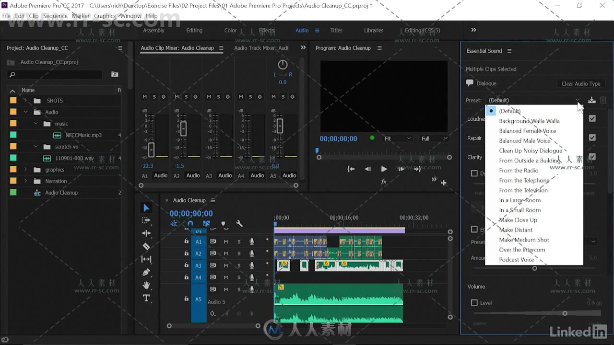Screen dimensions: 614x345
Task: Select the Razor tool
Action: (x=146, y=246)
